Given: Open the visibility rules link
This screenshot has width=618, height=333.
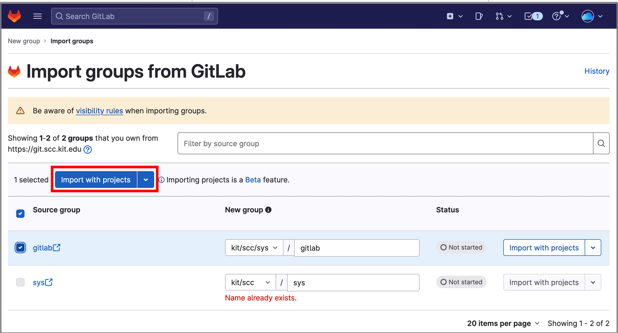Looking at the screenshot, I should pyautogui.click(x=99, y=111).
